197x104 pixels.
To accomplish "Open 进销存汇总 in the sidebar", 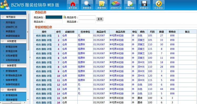I will 12,27.
